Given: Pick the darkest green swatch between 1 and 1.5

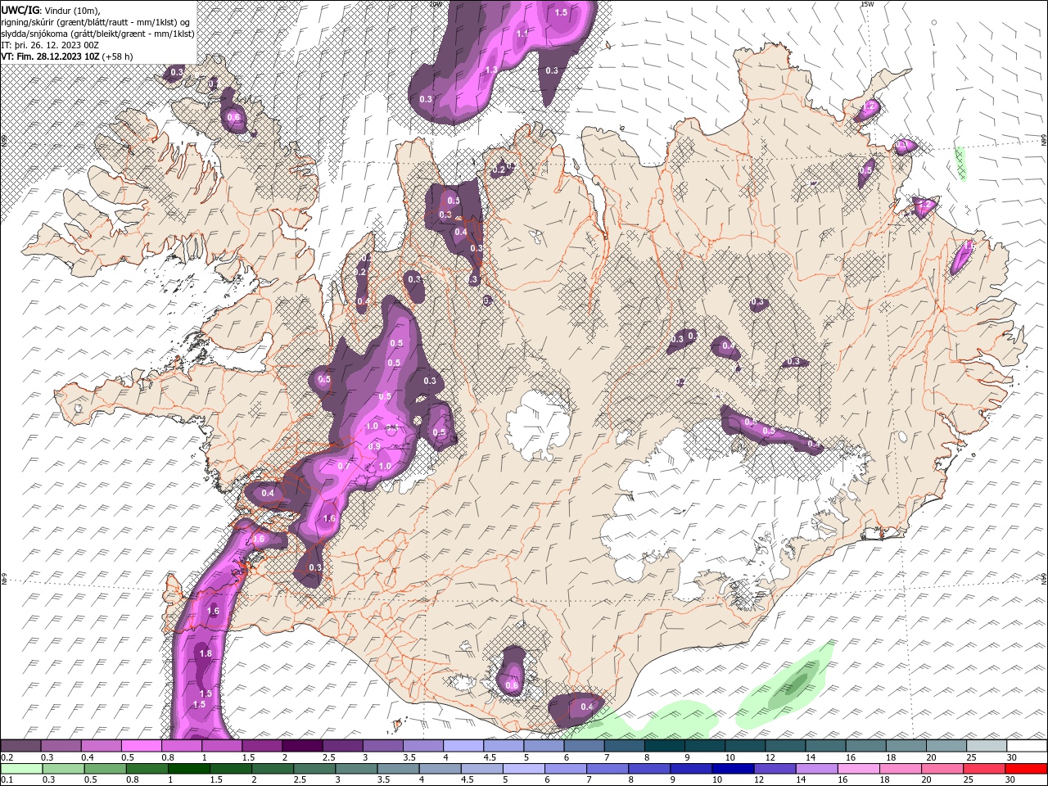Looking at the screenshot, I should 188,769.
